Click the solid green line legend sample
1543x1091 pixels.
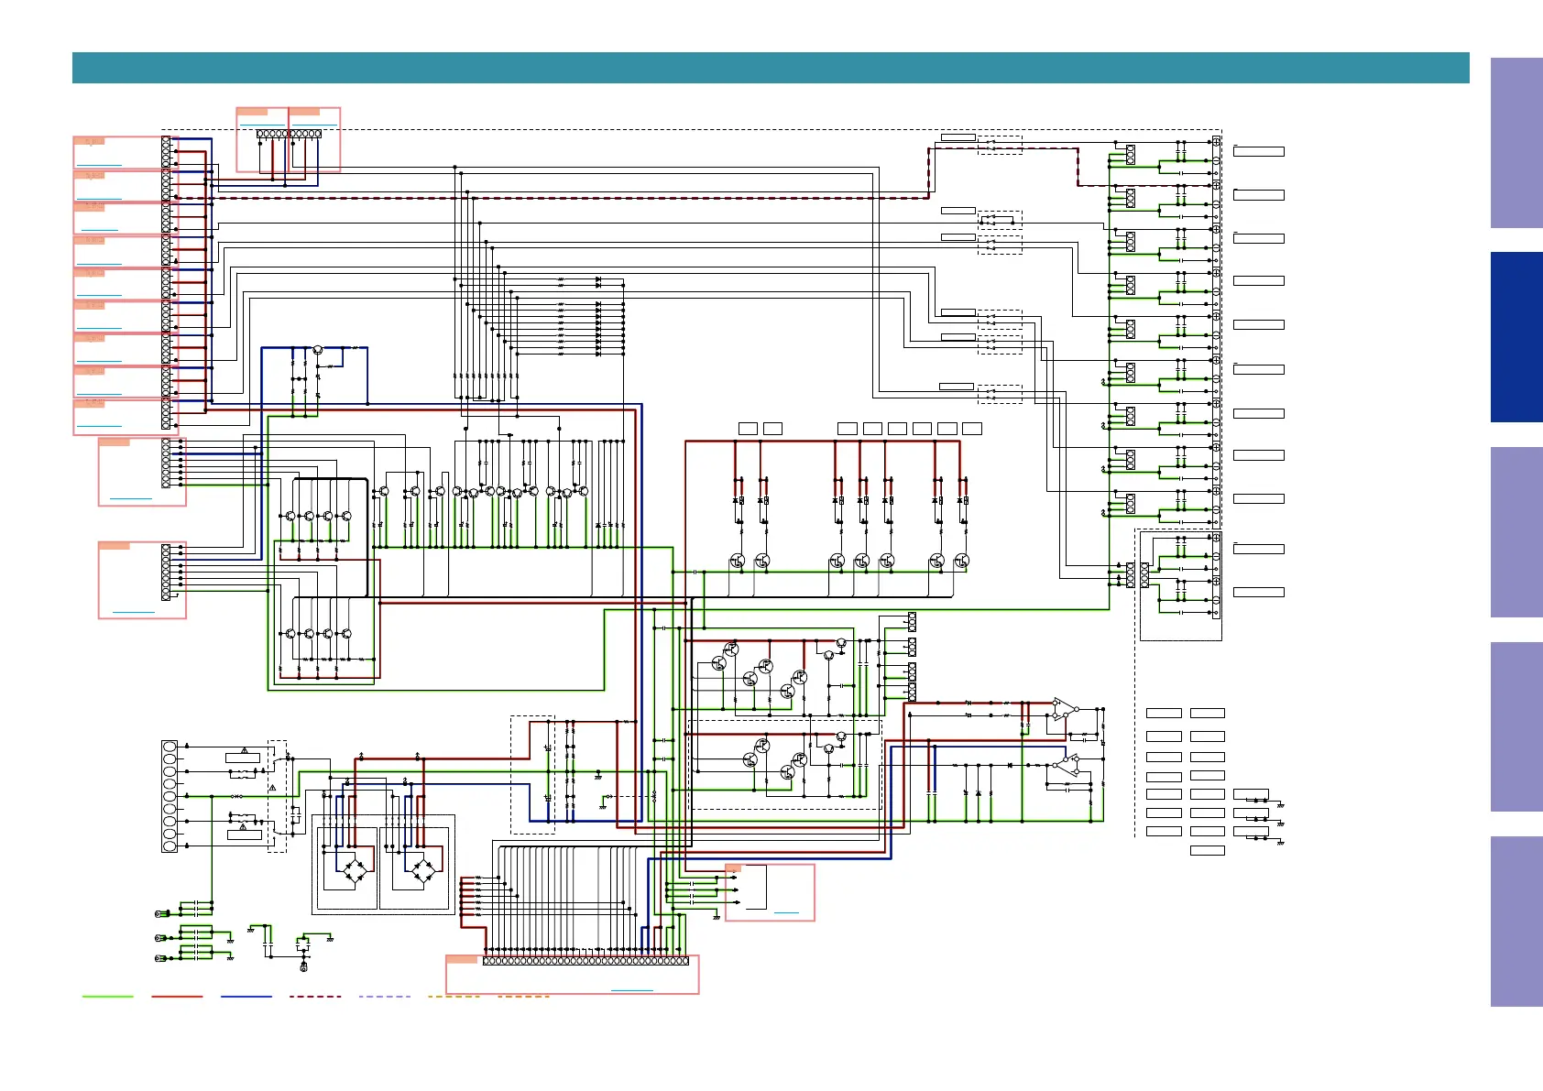pyautogui.click(x=107, y=996)
